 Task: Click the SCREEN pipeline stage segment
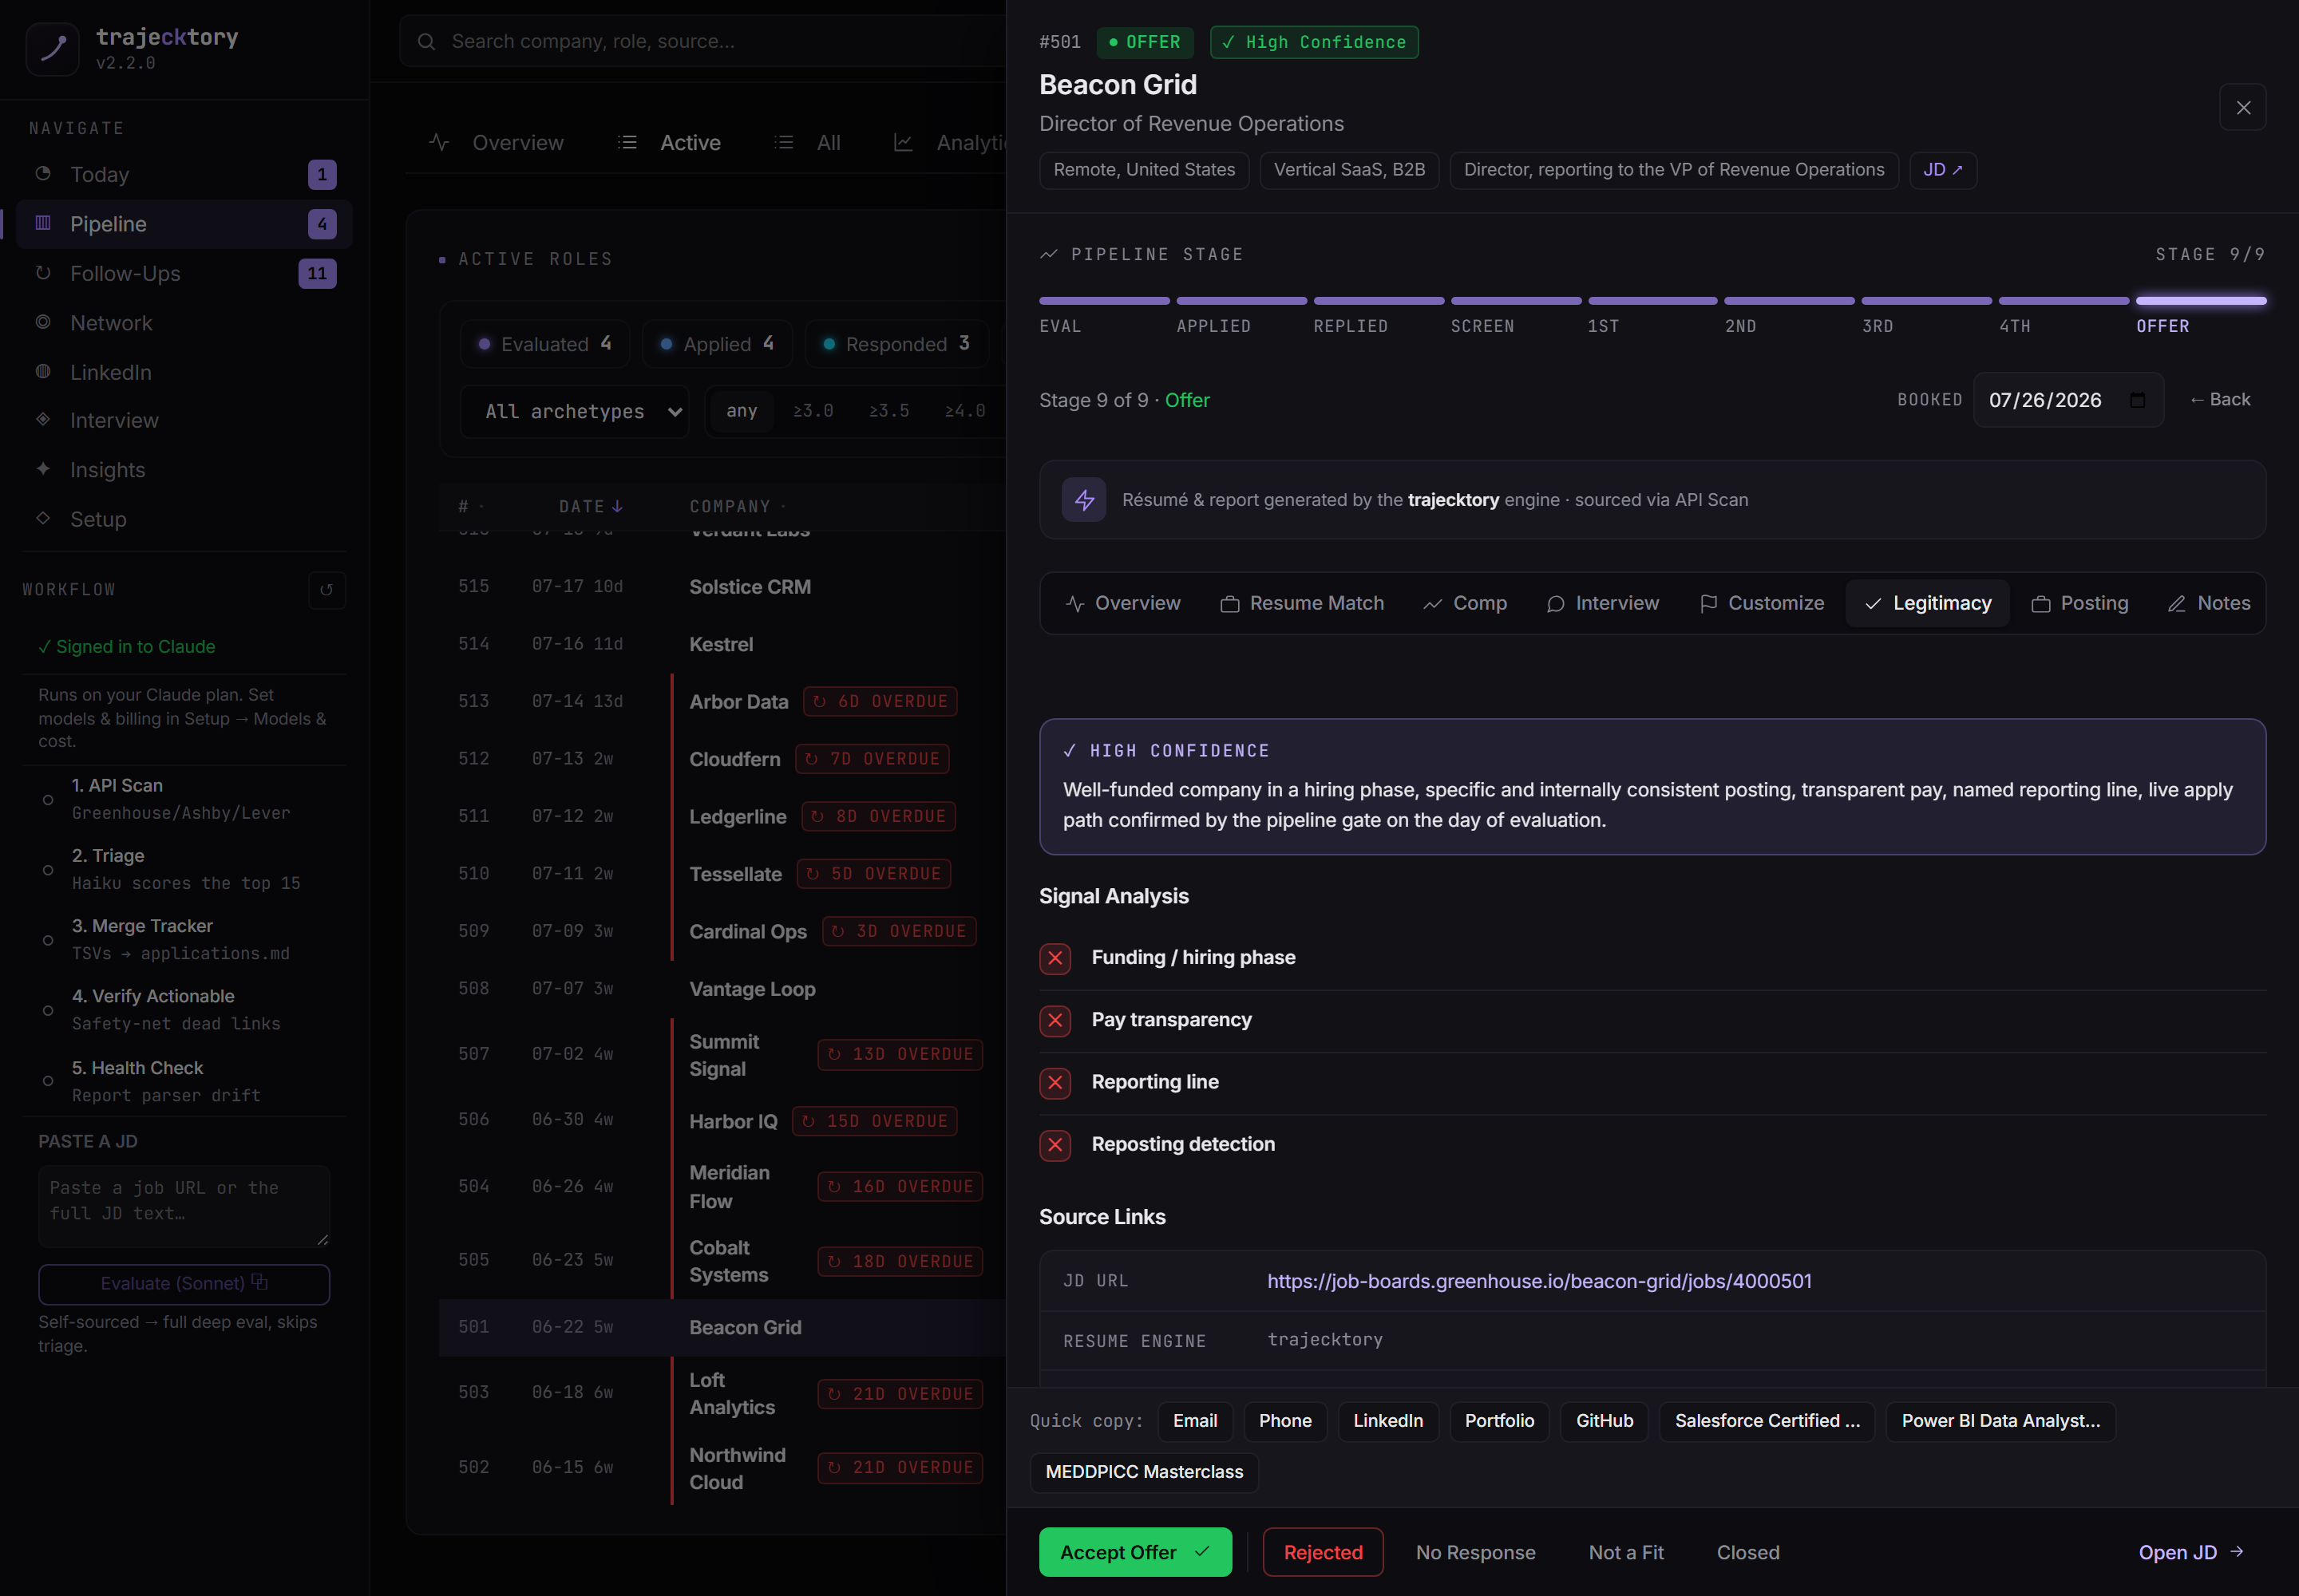[1516, 314]
